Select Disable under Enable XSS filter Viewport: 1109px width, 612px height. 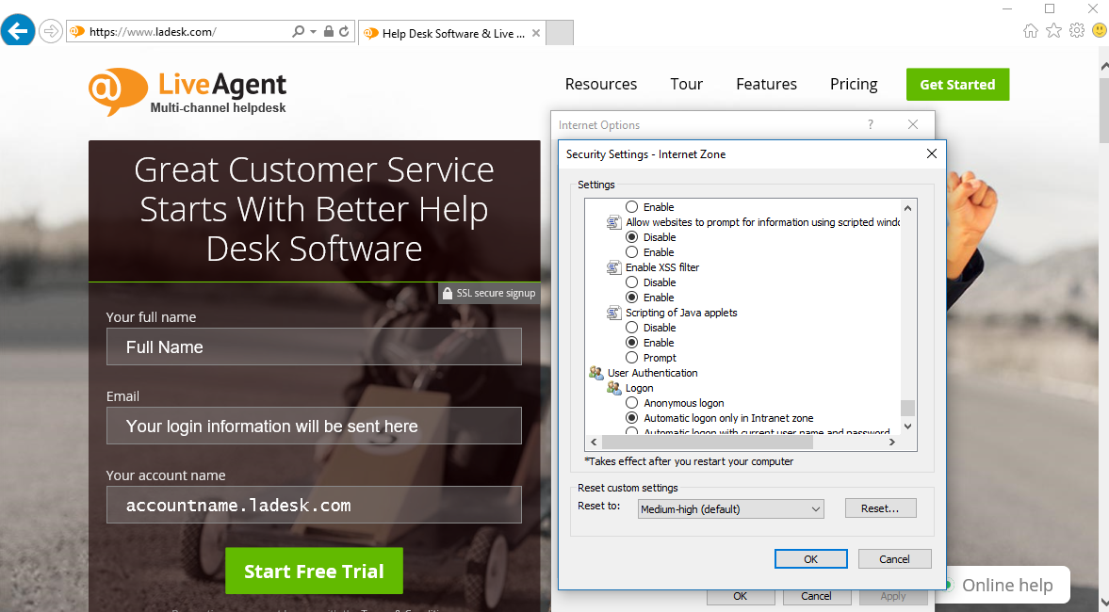[632, 282]
